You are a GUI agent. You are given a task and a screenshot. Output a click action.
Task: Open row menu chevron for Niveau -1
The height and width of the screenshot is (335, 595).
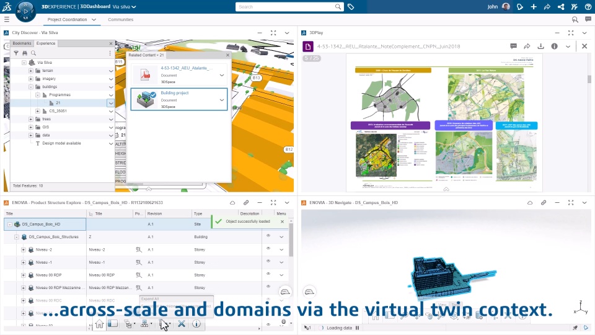point(281,262)
